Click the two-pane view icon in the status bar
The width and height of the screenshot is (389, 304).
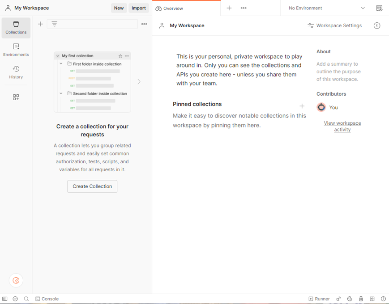372,299
